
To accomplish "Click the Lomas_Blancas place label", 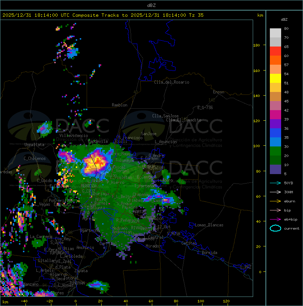I will 209,225.
